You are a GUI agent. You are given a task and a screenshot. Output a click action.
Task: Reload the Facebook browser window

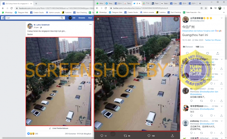coord(12,8)
